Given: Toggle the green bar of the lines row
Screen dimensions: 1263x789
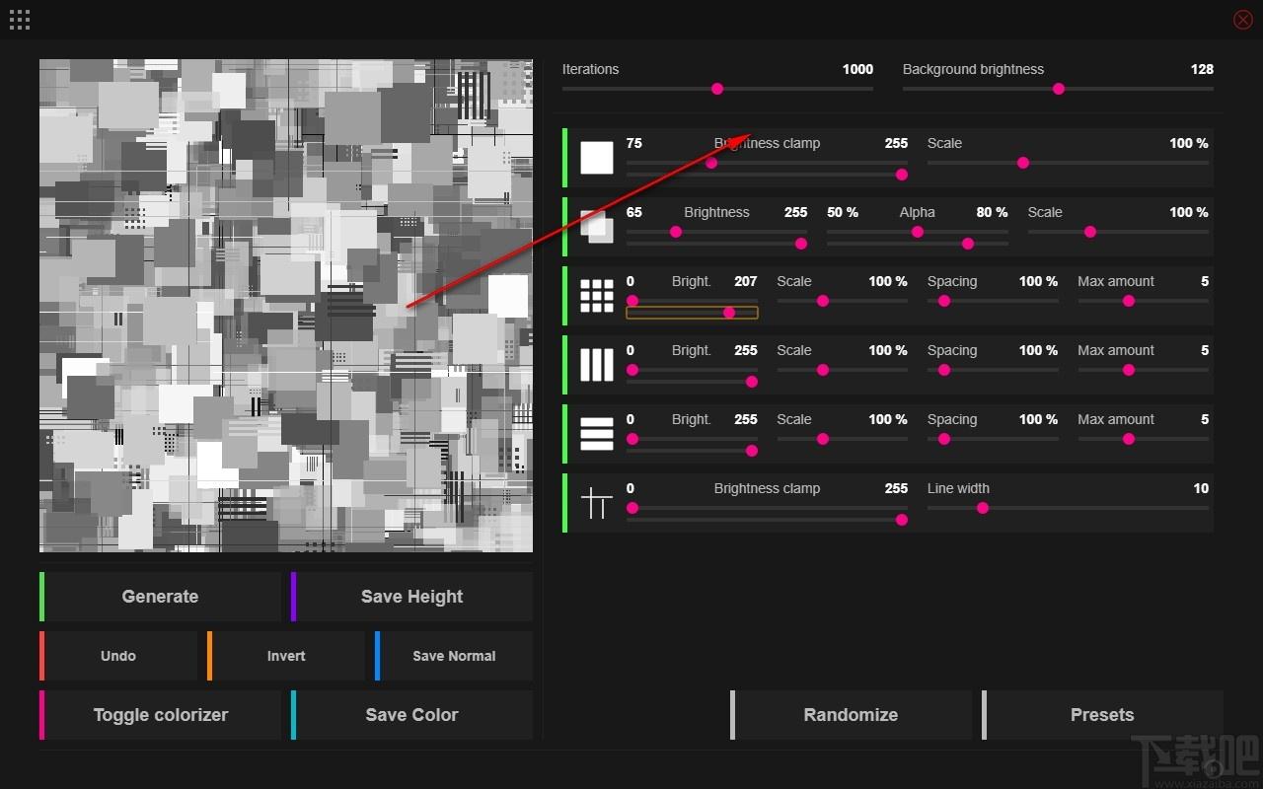Looking at the screenshot, I should click(x=565, y=503).
